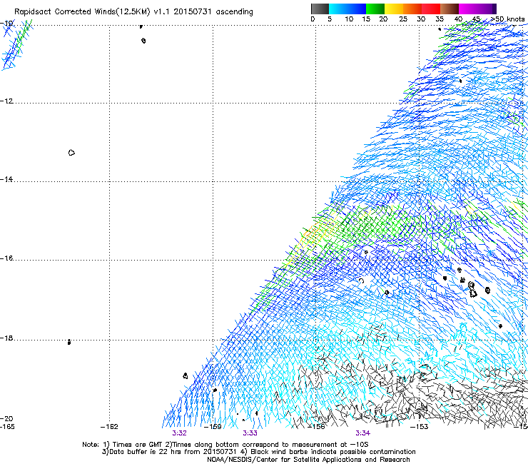528x464 pixels.
Task: Click the note line about GMT times
Action: click(225, 445)
